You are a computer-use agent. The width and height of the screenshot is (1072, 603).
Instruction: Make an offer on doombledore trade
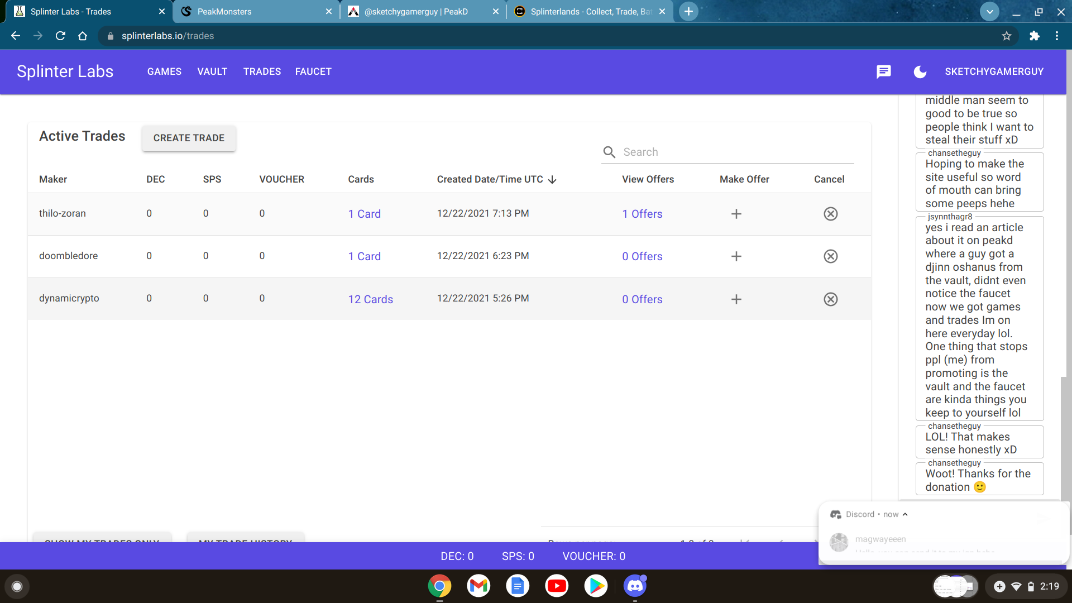point(736,256)
